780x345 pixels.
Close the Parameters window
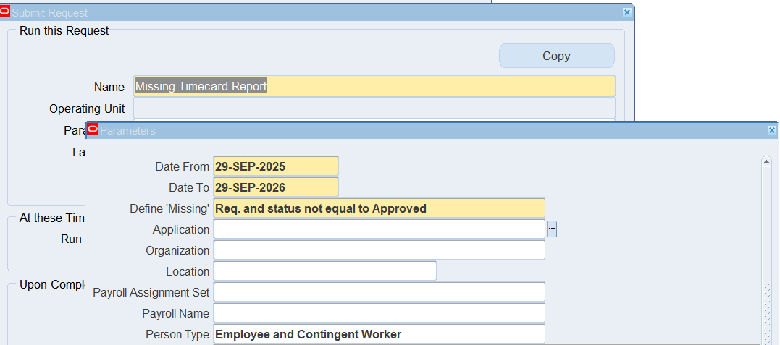coord(771,130)
